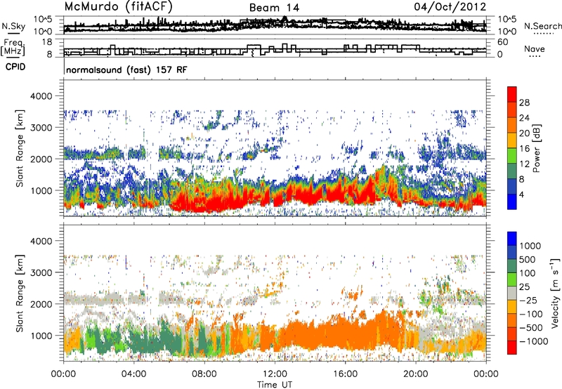
Task: Click the red swatch of power colorbar
Action: point(512,94)
